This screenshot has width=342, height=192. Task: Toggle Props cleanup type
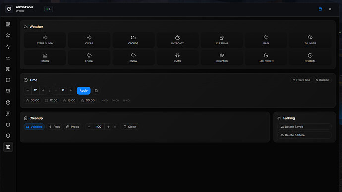[x=73, y=127]
